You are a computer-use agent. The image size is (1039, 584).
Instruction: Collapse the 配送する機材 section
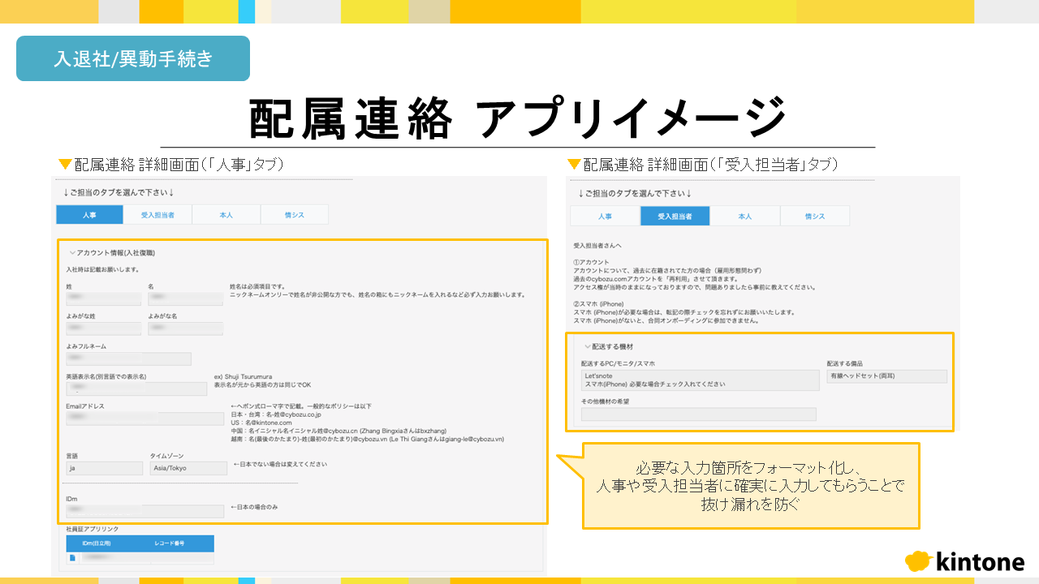click(587, 346)
